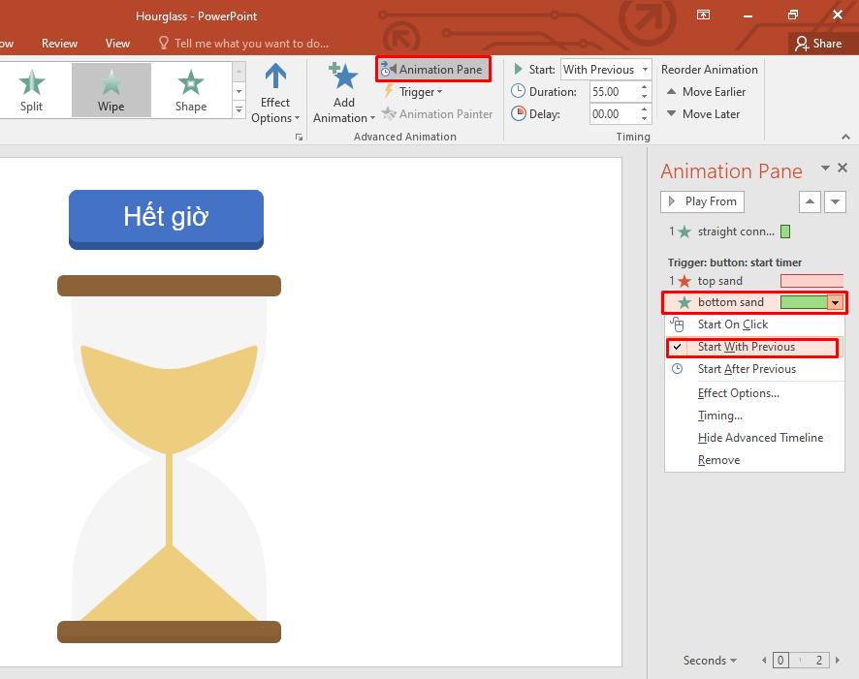859x679 pixels.
Task: Open the Trigger dropdown menu
Action: pyautogui.click(x=417, y=92)
